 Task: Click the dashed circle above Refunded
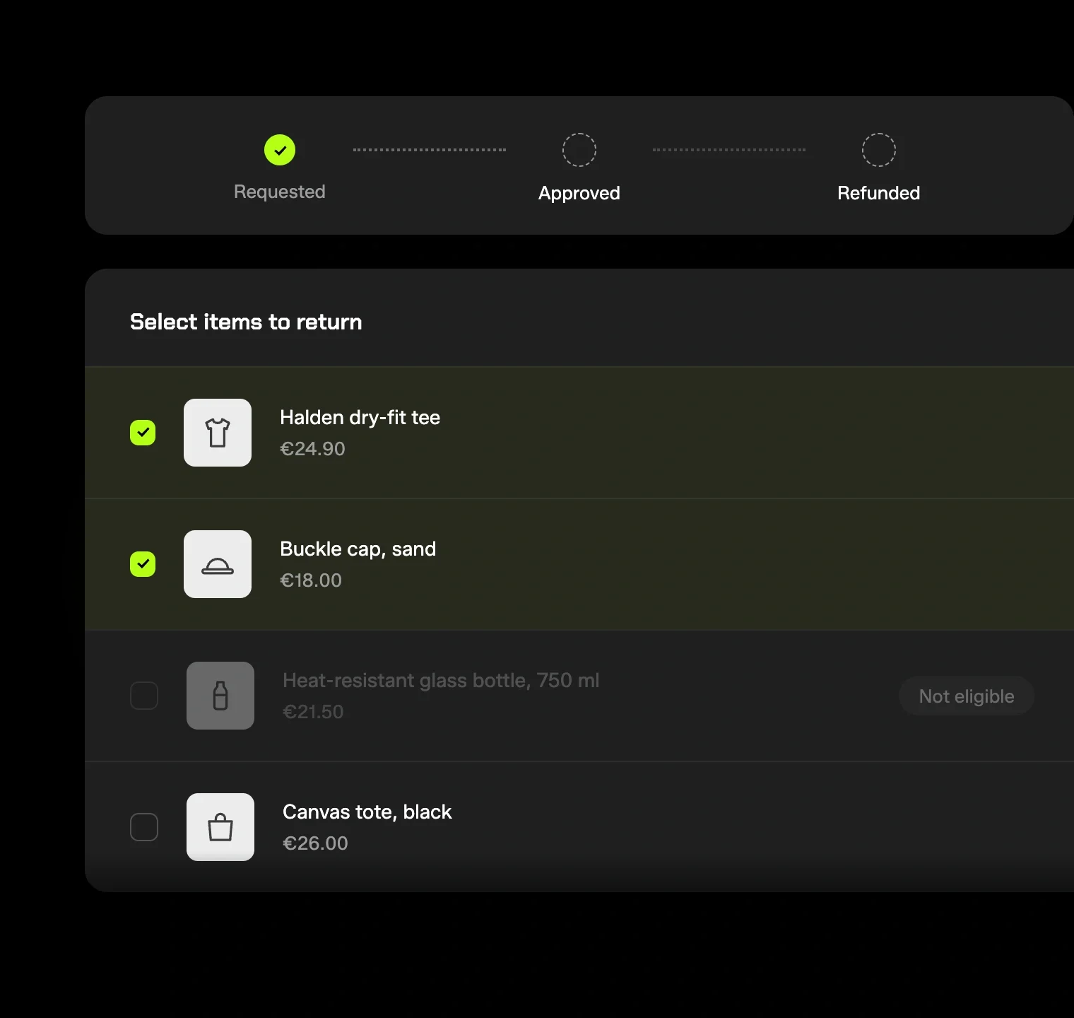coord(879,150)
